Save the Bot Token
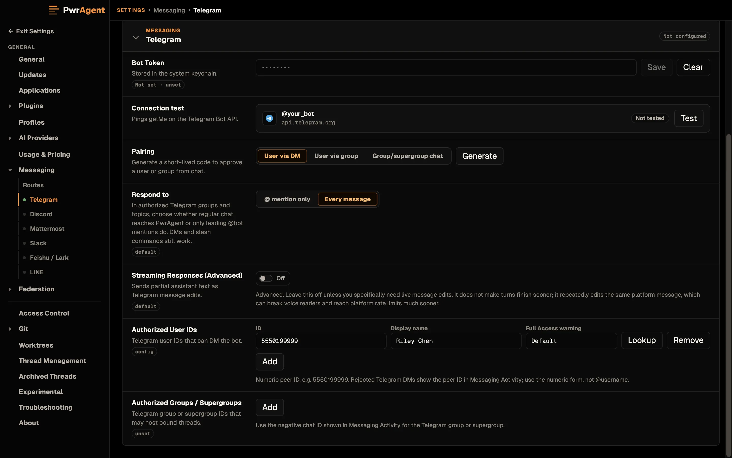Screen dimensions: 732x458 (656, 67)
